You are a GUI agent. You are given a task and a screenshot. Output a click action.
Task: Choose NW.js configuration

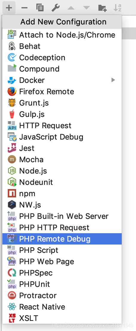(x=62, y=205)
